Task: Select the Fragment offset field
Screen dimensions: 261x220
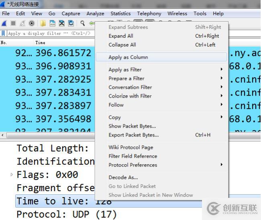Action: click(55, 188)
